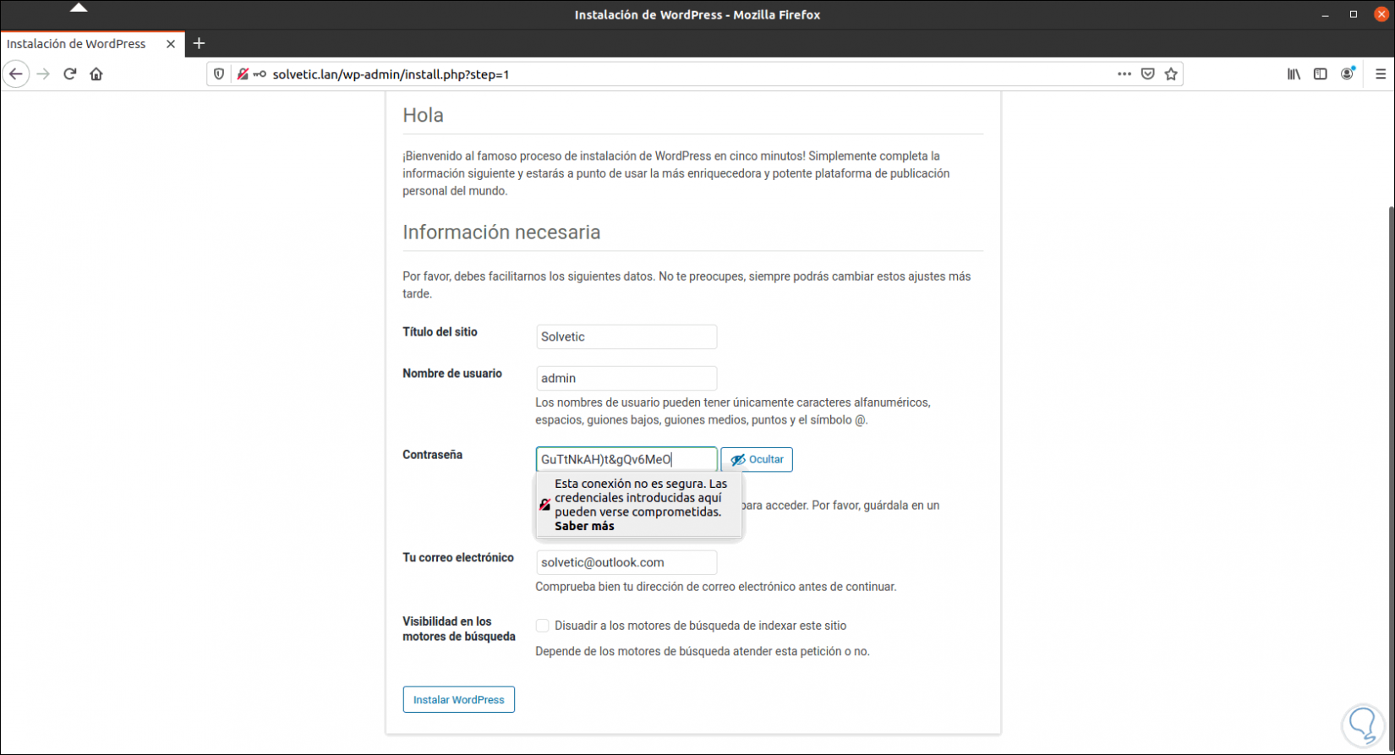Reload the current page
Screen dimensions: 1395x755
[x=70, y=74]
